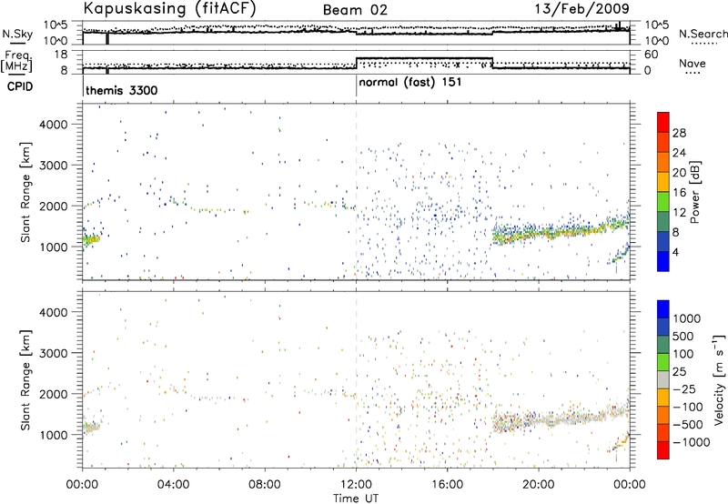Click the date '13/Feb/2009'

pyautogui.click(x=582, y=8)
